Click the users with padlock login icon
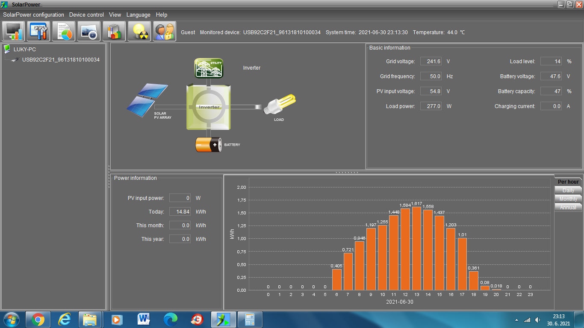 point(165,32)
